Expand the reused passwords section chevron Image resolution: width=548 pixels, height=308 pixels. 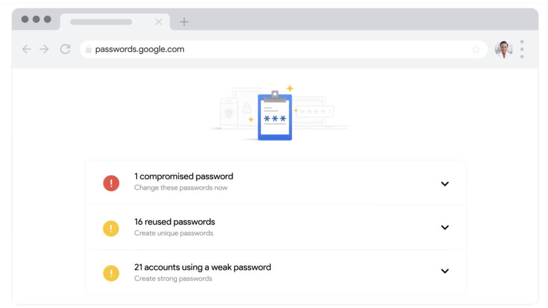point(445,227)
